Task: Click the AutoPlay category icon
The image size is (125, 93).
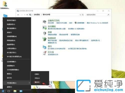Action: pos(44,27)
